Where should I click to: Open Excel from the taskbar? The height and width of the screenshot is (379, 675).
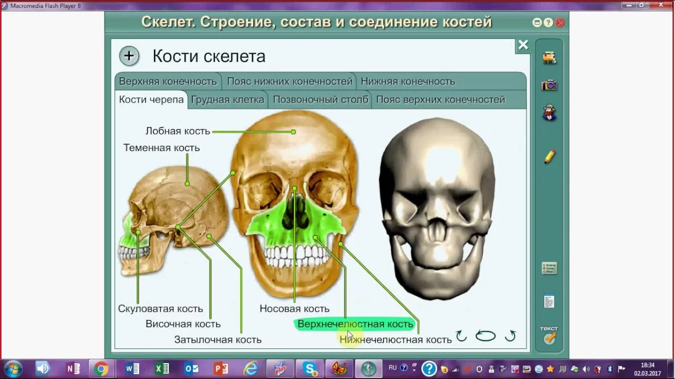click(x=162, y=368)
